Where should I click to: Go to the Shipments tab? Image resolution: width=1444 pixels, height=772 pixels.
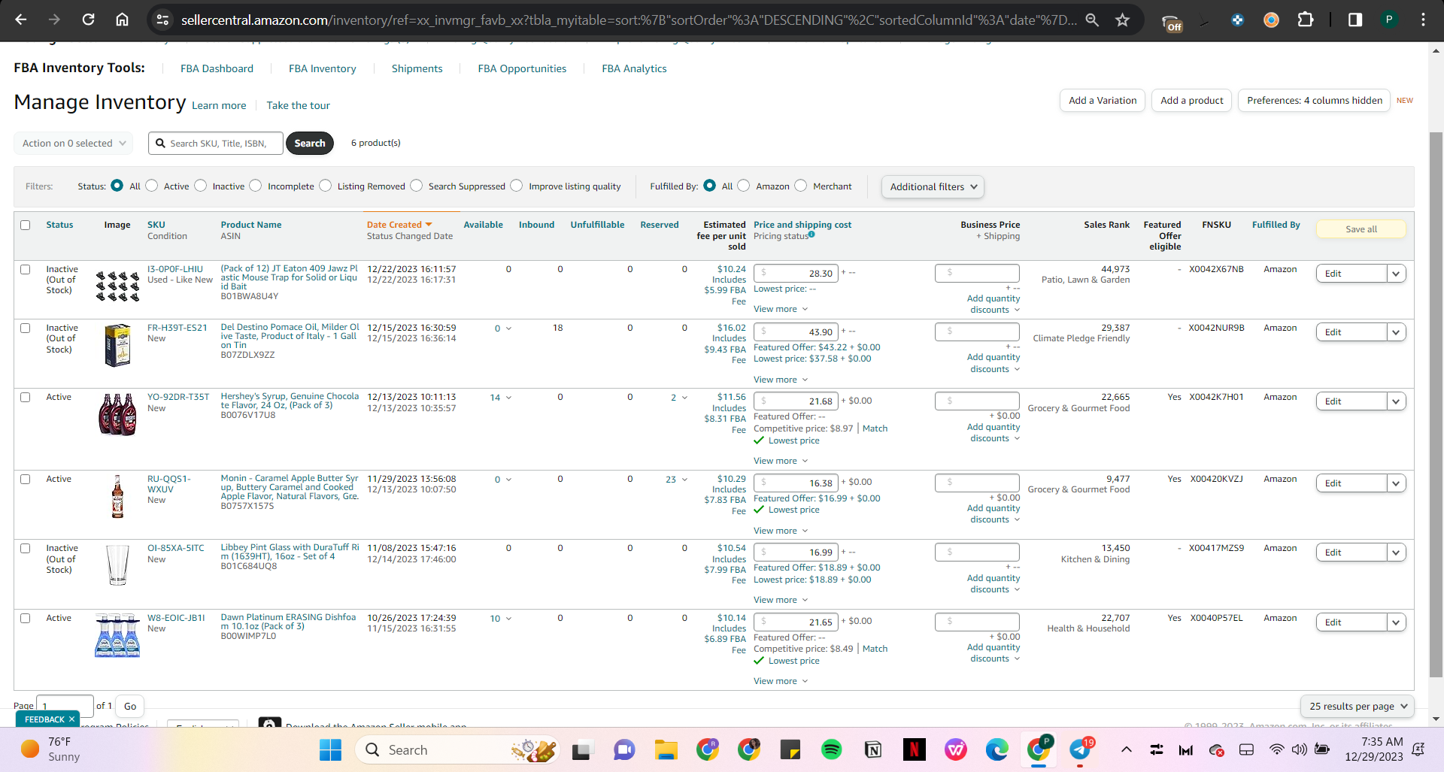[417, 68]
